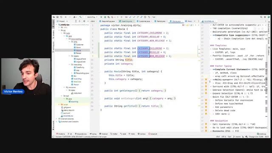272x153 pixels.
Task: Click the Build project hammer icon
Action: (80, 17)
